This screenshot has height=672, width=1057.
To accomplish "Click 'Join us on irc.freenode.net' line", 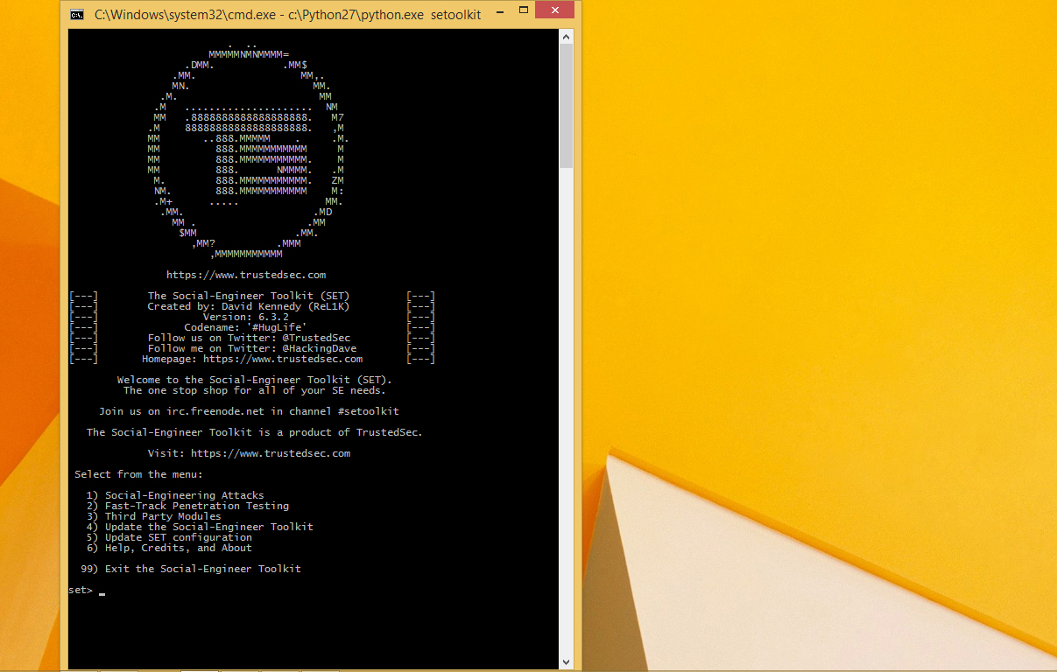I will click(249, 411).
